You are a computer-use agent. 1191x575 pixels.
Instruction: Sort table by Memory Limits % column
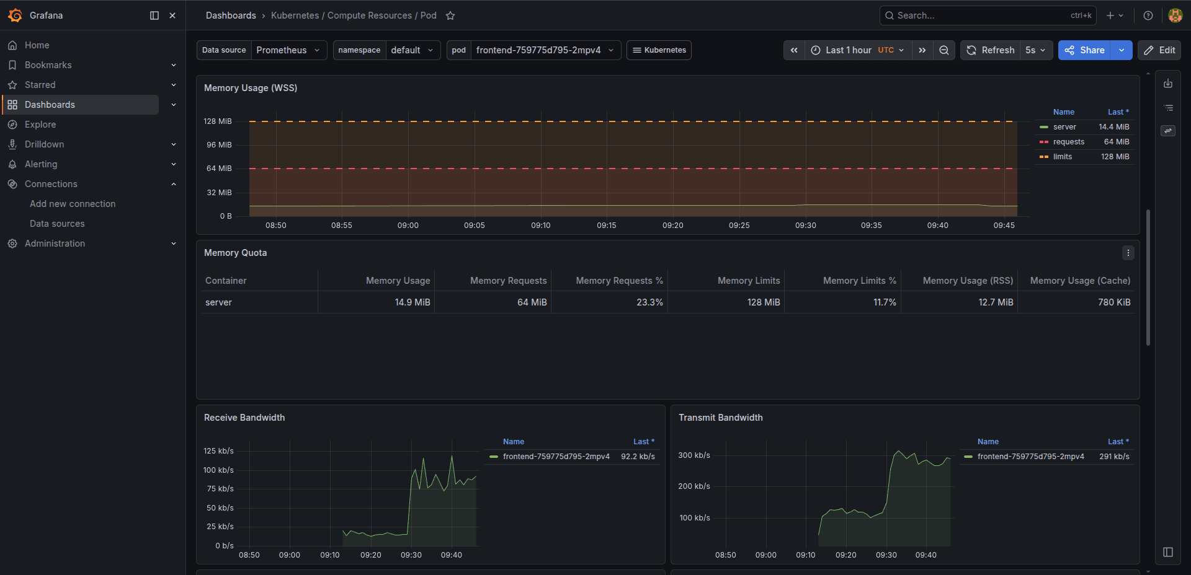(x=859, y=281)
